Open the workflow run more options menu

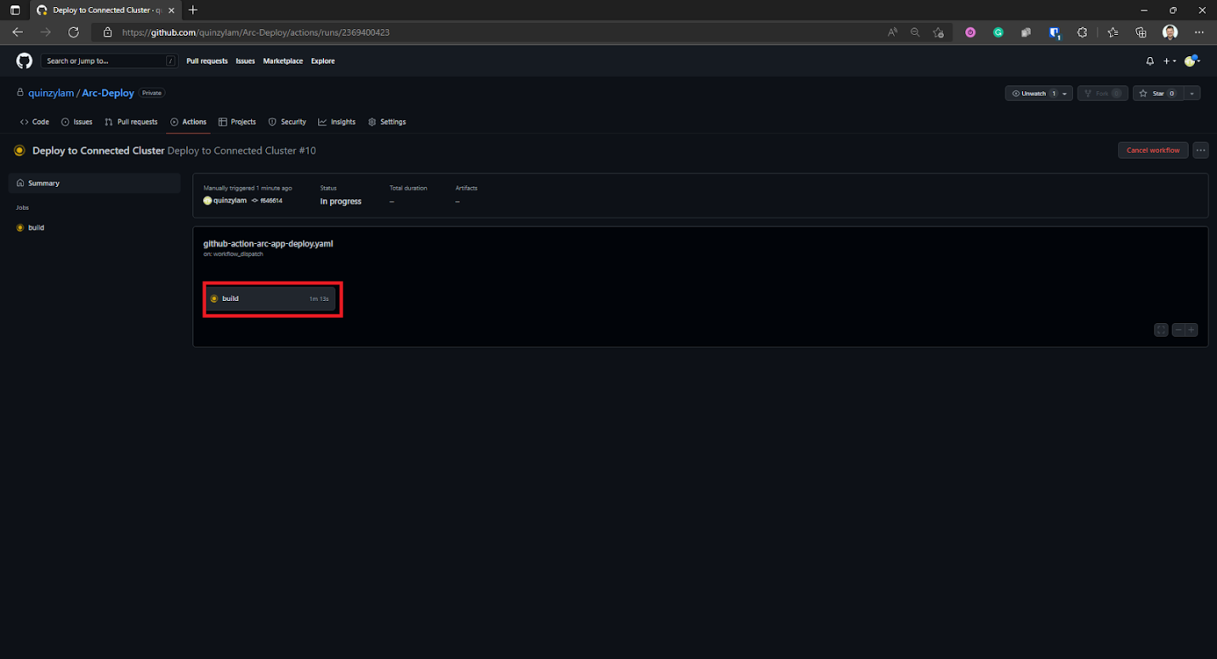[1201, 151]
